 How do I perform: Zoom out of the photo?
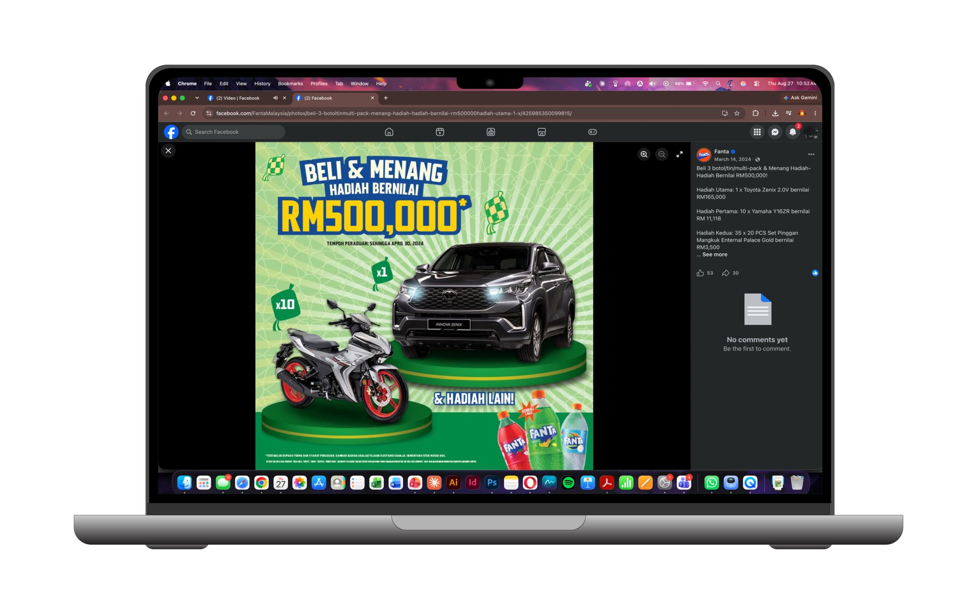coord(662,154)
